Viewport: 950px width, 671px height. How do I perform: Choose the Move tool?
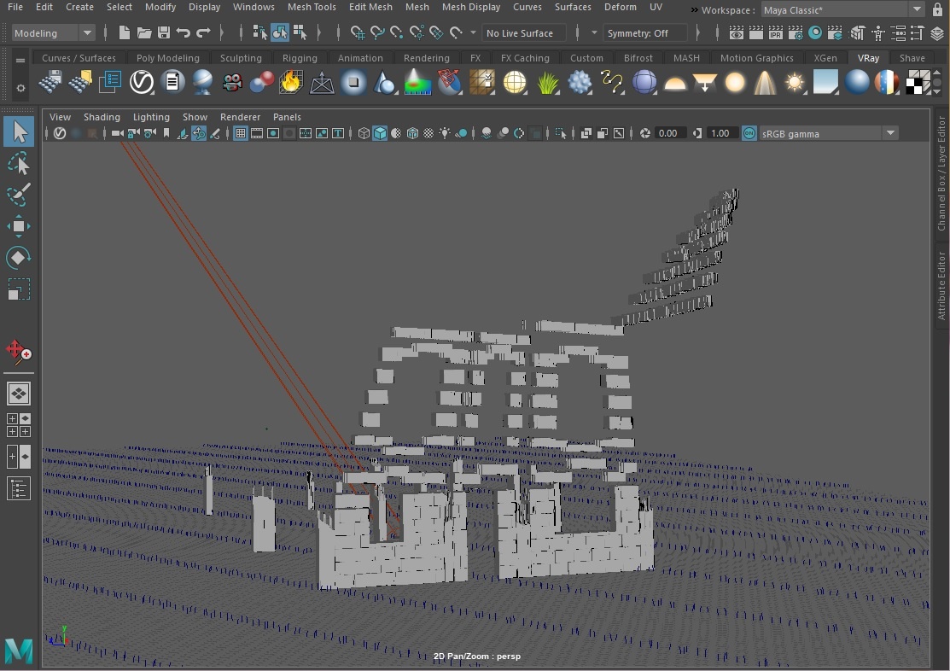(19, 226)
